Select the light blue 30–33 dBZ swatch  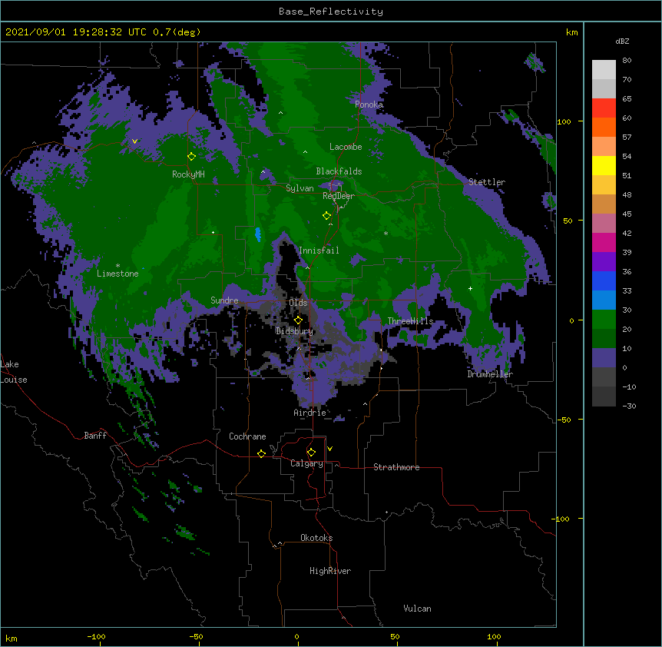click(x=604, y=300)
